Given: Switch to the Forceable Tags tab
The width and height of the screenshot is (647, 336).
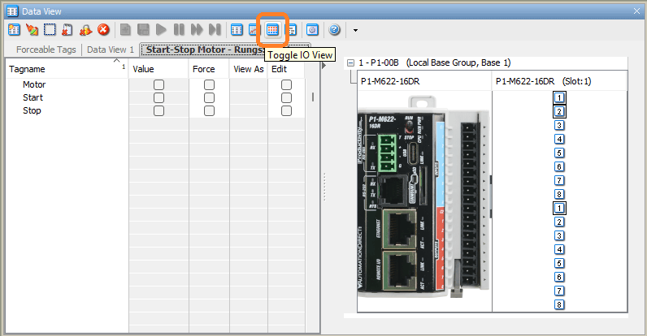Looking at the screenshot, I should click(x=46, y=50).
